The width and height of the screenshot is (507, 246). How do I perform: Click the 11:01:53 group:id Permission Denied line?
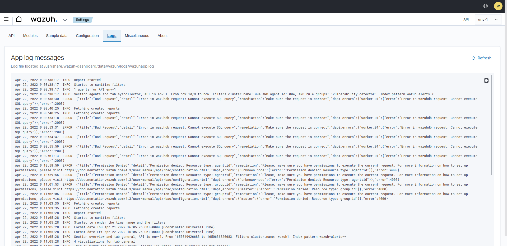point(241,187)
